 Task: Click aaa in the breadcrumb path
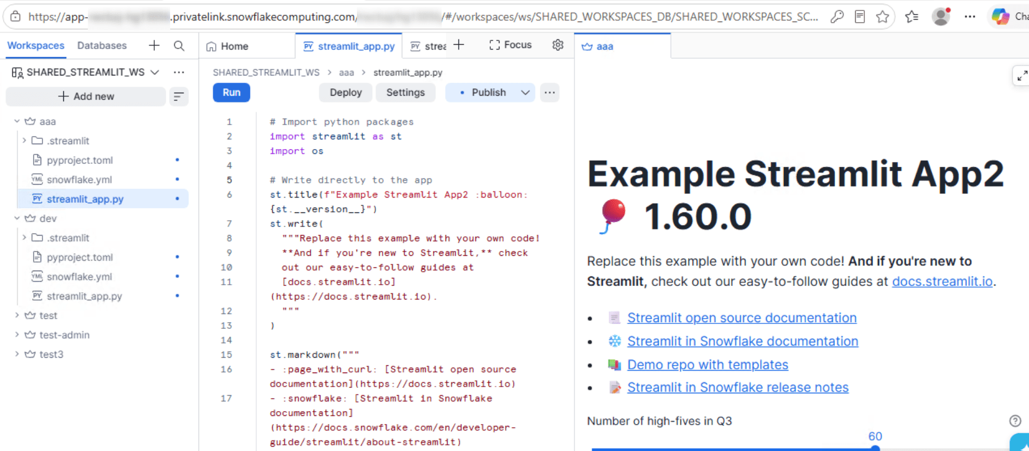[346, 72]
